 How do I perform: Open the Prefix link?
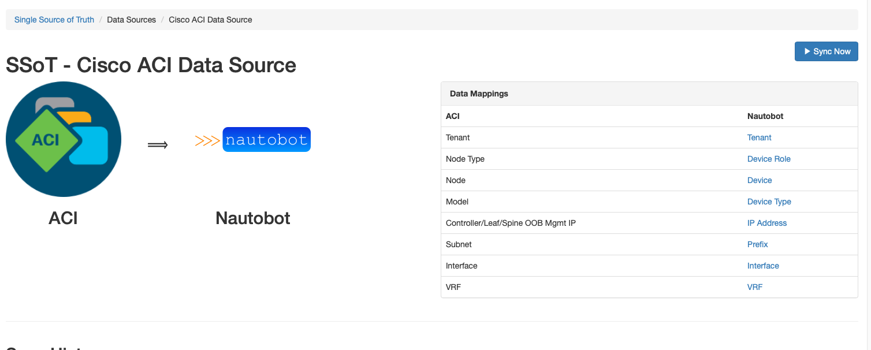click(757, 244)
